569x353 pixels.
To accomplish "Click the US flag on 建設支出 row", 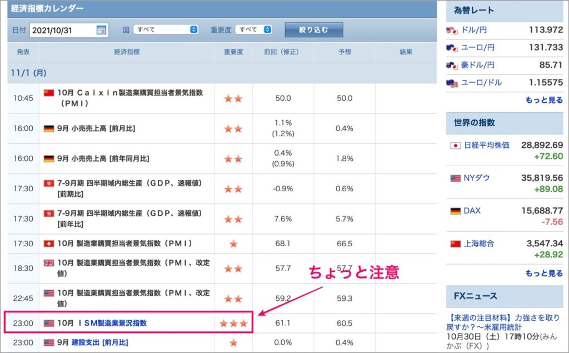I will (49, 342).
